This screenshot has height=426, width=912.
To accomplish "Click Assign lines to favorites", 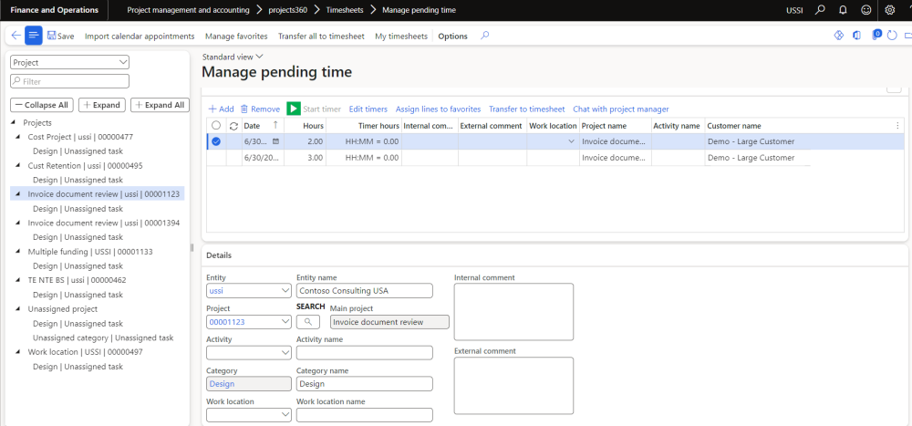I will click(x=438, y=109).
